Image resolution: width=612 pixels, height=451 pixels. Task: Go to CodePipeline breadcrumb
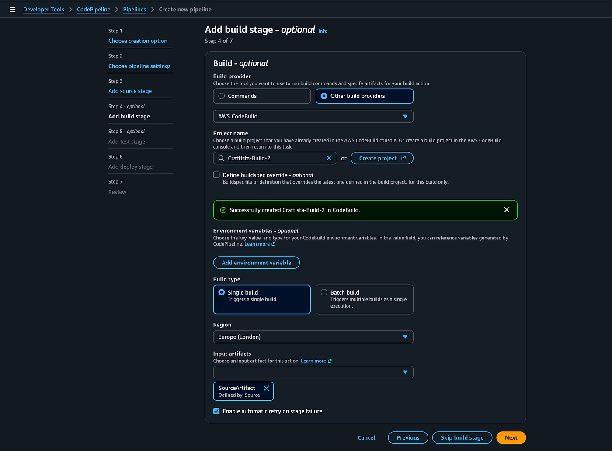tap(94, 10)
